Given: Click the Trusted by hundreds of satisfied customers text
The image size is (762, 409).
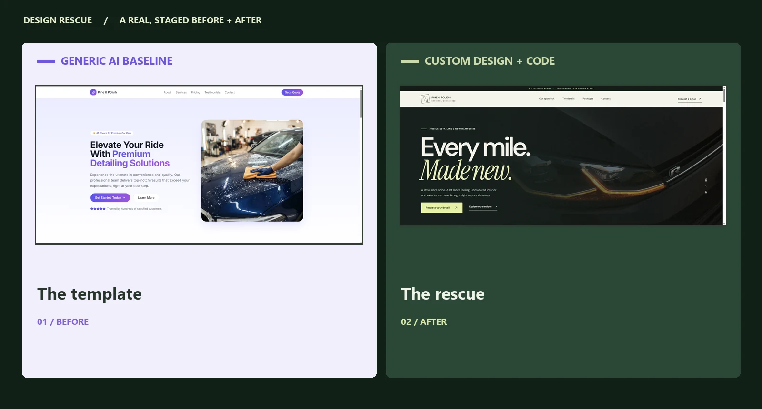Looking at the screenshot, I should click(x=134, y=209).
